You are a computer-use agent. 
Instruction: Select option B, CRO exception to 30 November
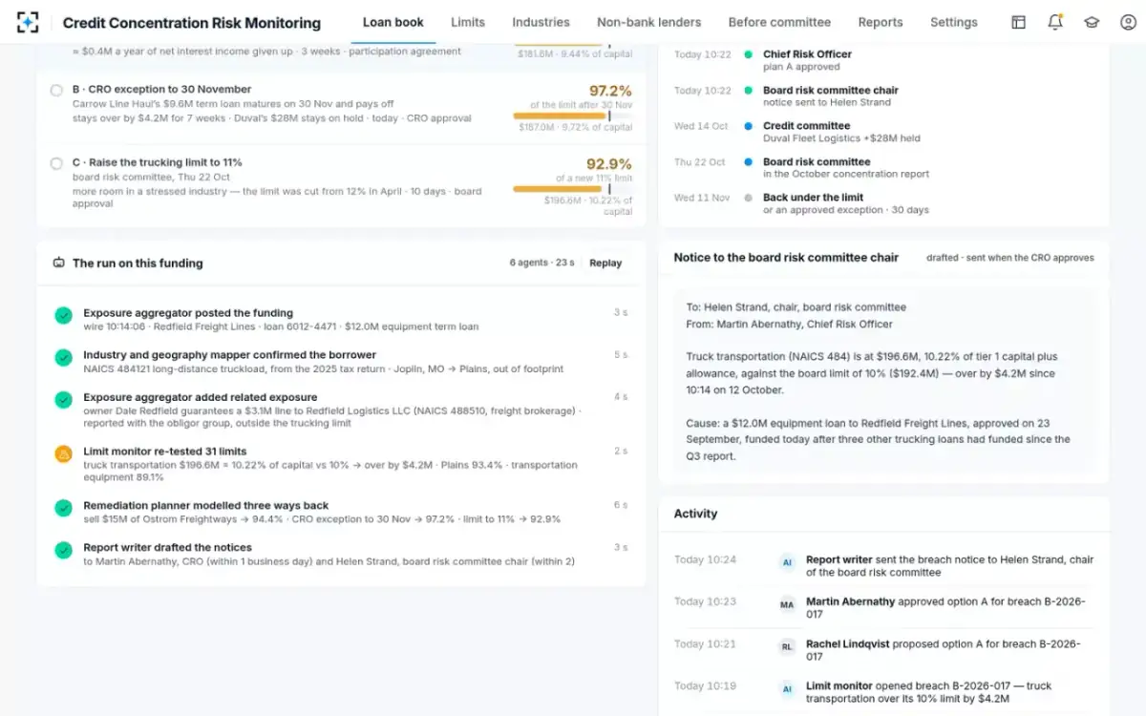point(56,91)
